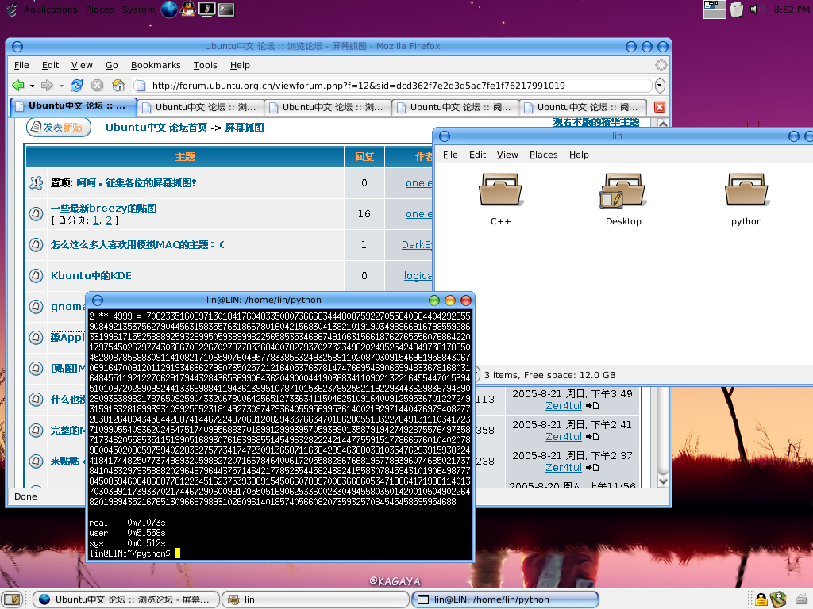Open thread 一些最新breezy的贴图
The width and height of the screenshot is (813, 609).
(x=104, y=209)
